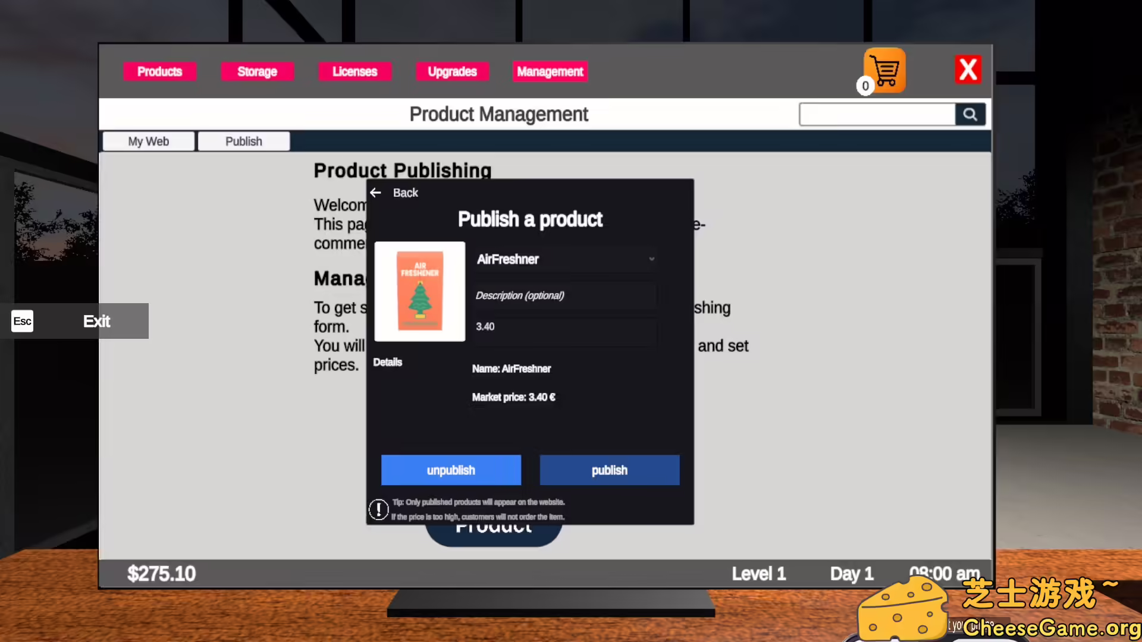
Task: Click the Description optional field
Action: (565, 295)
